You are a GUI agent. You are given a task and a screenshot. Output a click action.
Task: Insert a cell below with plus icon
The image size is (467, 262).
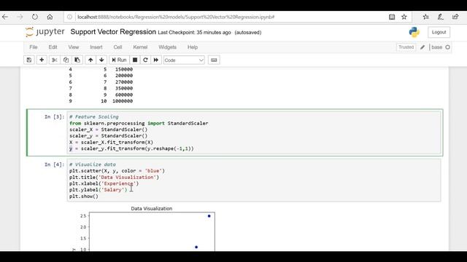tap(42, 60)
